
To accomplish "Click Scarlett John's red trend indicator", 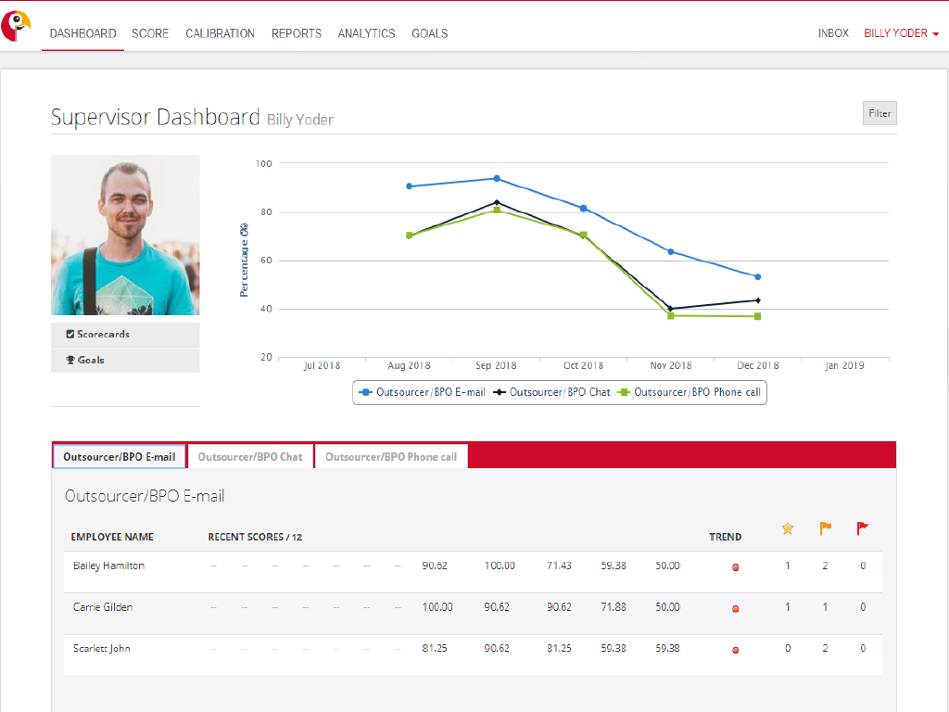I will [x=736, y=651].
